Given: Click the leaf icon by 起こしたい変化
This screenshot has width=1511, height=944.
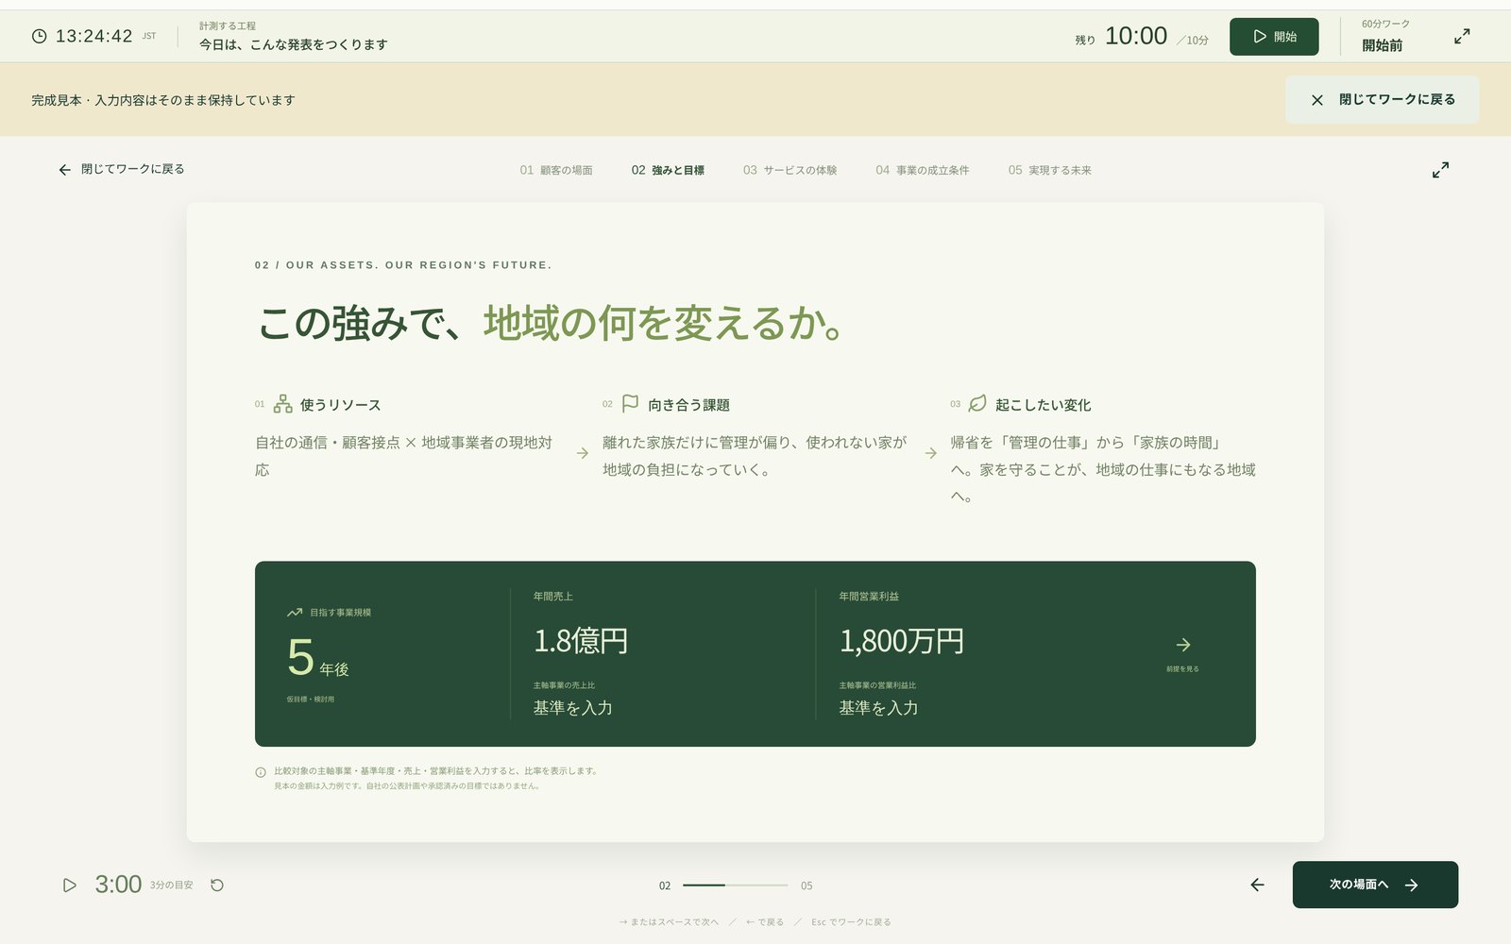Looking at the screenshot, I should pos(977,404).
